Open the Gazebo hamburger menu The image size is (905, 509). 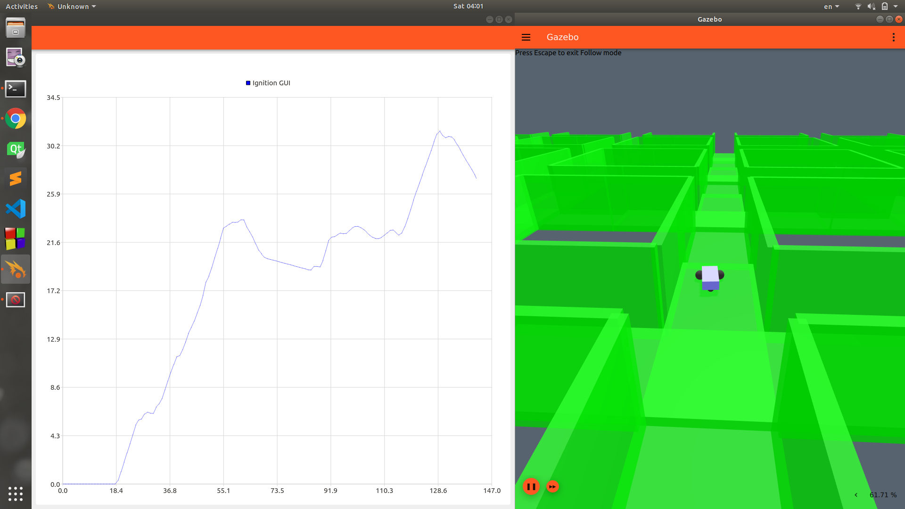pyautogui.click(x=526, y=37)
